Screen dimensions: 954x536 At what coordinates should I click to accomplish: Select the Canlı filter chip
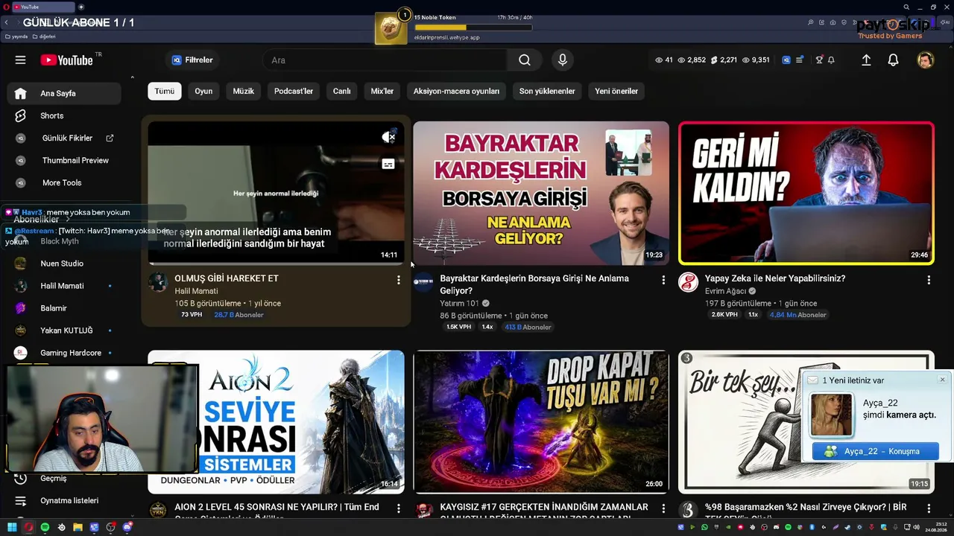point(341,91)
